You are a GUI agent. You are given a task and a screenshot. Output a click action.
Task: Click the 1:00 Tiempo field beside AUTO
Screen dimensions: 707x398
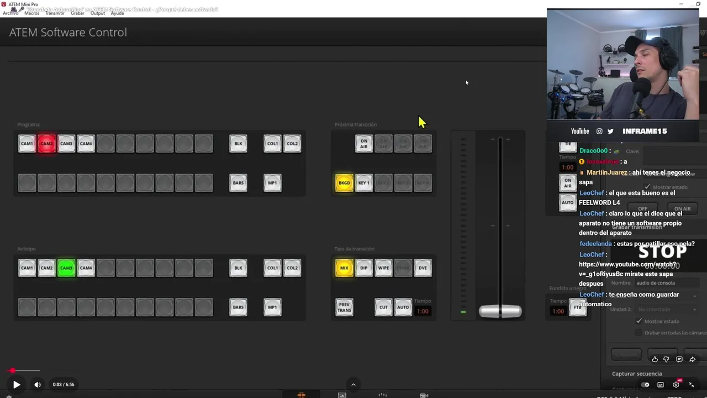point(423,311)
